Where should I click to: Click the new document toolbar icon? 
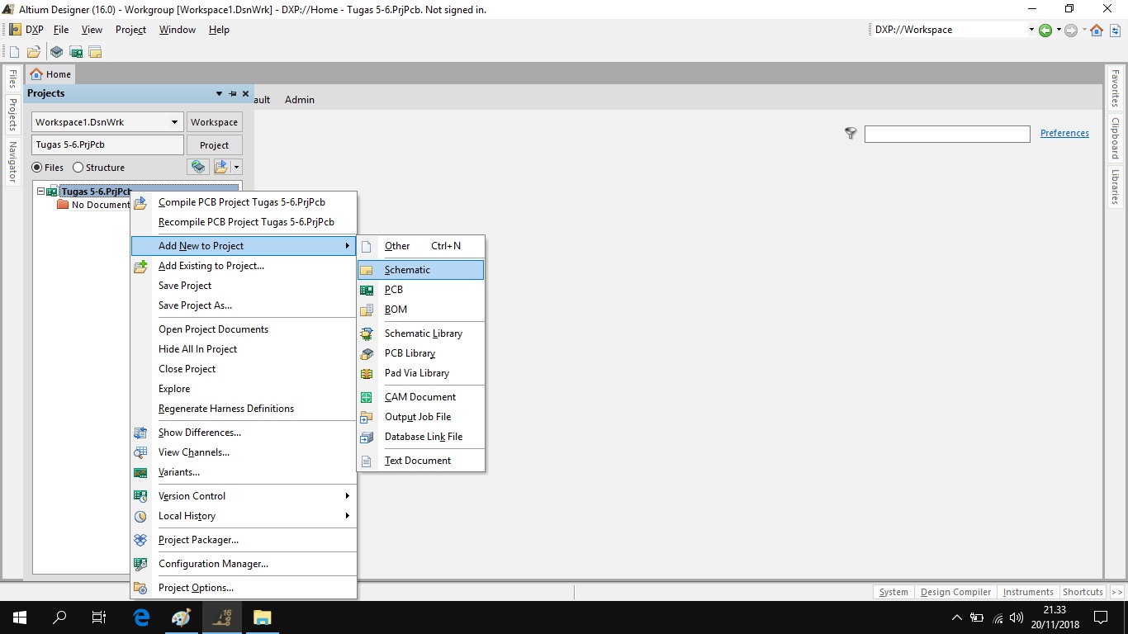[14, 52]
